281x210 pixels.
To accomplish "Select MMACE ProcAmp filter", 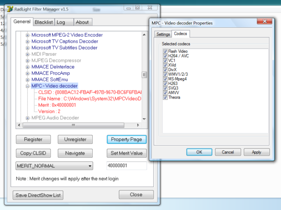I will click(x=51, y=73).
